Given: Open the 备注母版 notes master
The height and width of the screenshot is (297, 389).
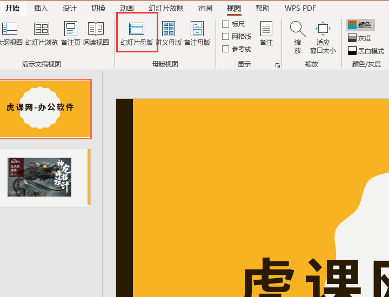Looking at the screenshot, I should pyautogui.click(x=197, y=33).
